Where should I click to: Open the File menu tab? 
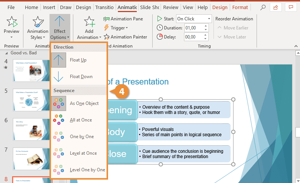[x=11, y=8]
